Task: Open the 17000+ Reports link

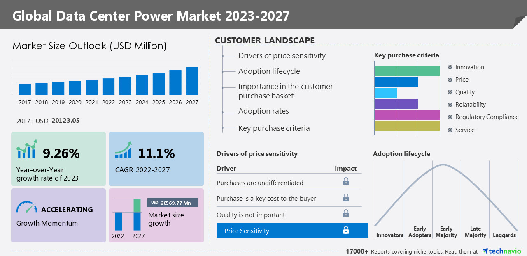Action: click(357, 251)
